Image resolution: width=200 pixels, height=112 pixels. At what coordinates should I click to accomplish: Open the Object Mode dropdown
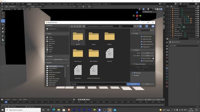7,9
